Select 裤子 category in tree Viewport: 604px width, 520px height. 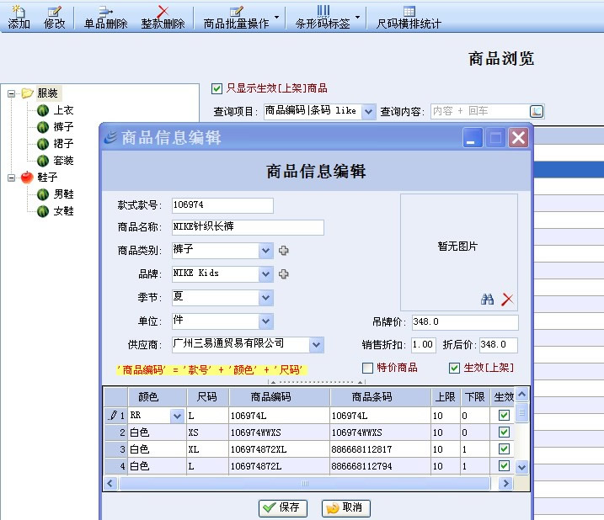point(63,126)
